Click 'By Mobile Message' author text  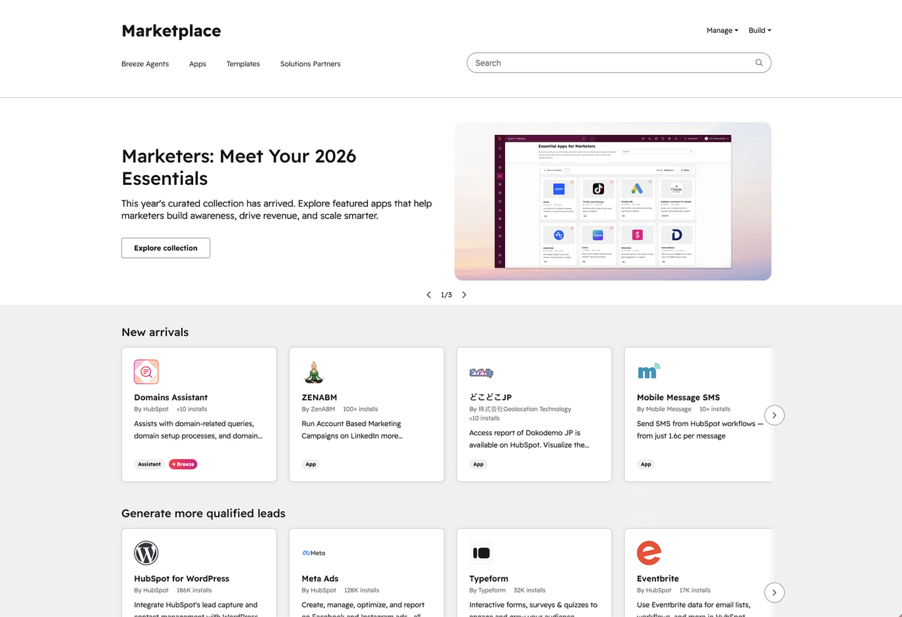tap(664, 409)
